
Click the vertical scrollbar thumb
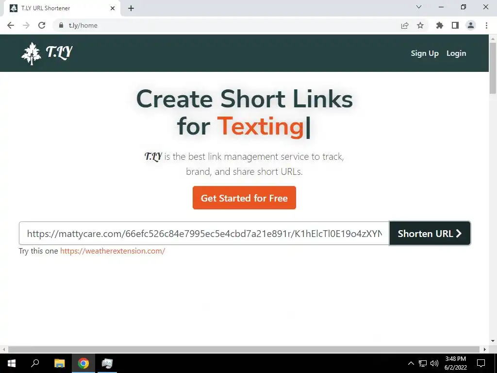coord(493,68)
